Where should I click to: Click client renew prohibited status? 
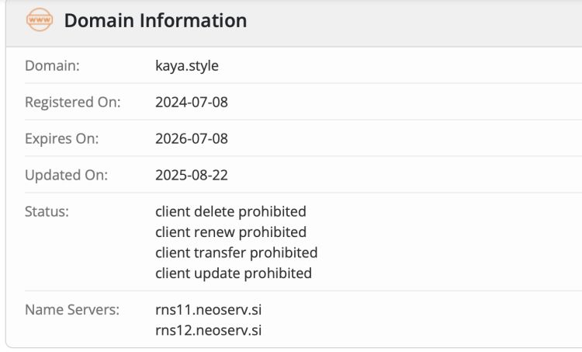pyautogui.click(x=230, y=232)
